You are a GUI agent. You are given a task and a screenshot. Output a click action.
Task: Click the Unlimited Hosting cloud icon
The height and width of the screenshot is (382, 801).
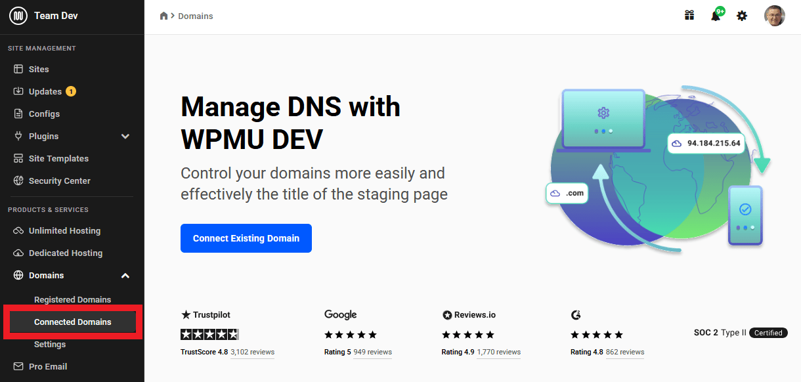18,230
